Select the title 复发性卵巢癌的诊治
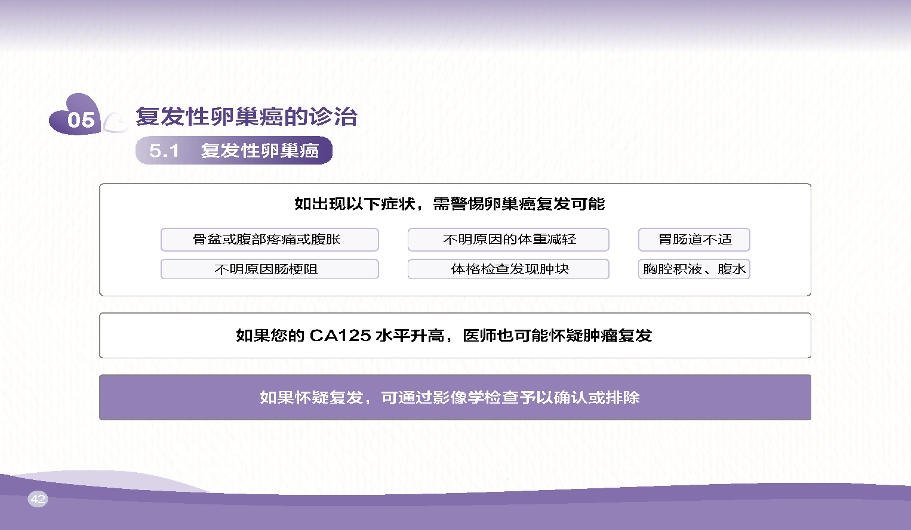This screenshot has width=911, height=530. click(246, 116)
